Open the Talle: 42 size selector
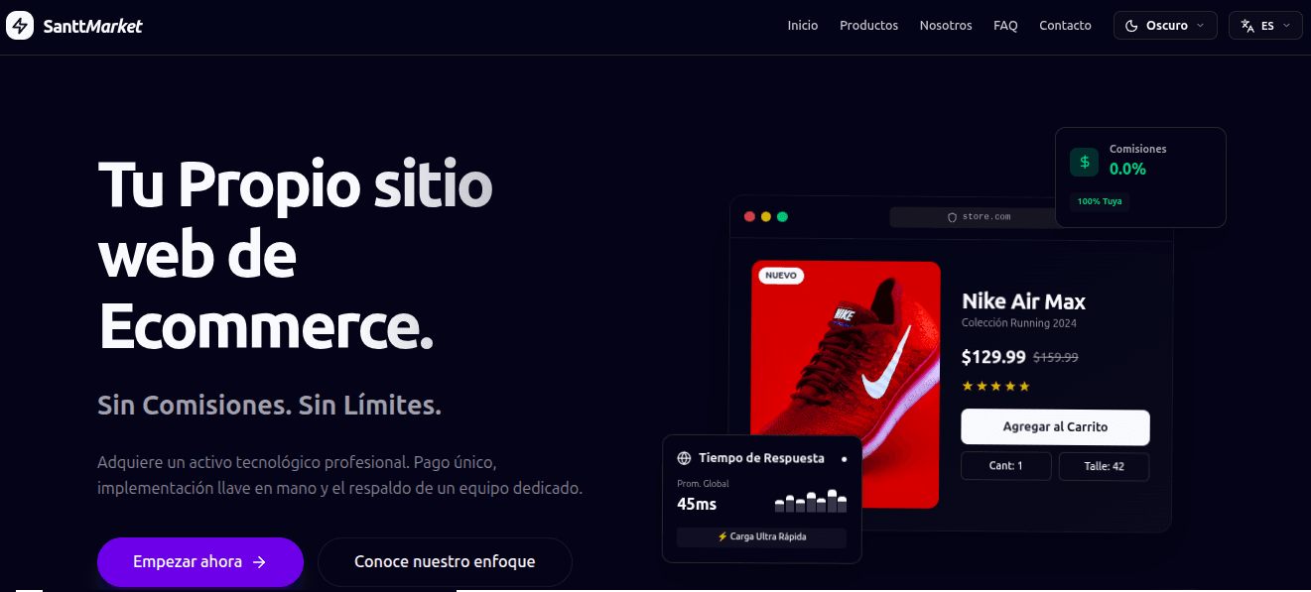1311x592 pixels. click(x=1104, y=466)
